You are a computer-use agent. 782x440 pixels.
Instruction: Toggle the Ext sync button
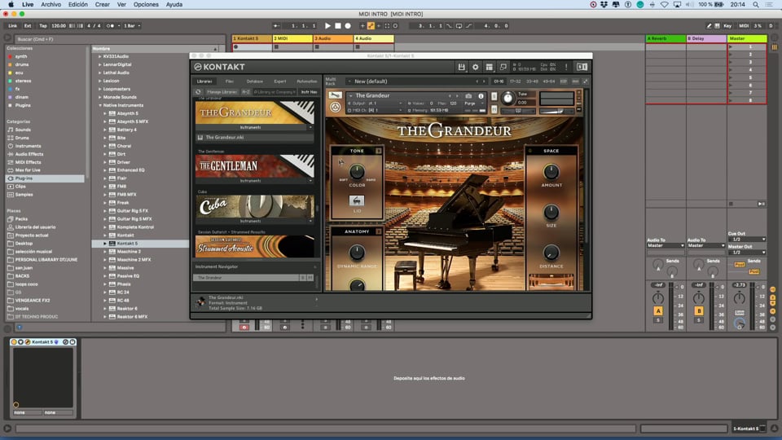click(28, 26)
